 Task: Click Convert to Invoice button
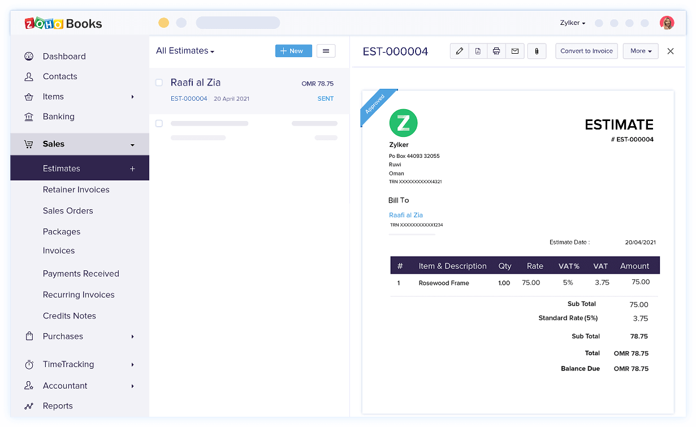pos(586,51)
